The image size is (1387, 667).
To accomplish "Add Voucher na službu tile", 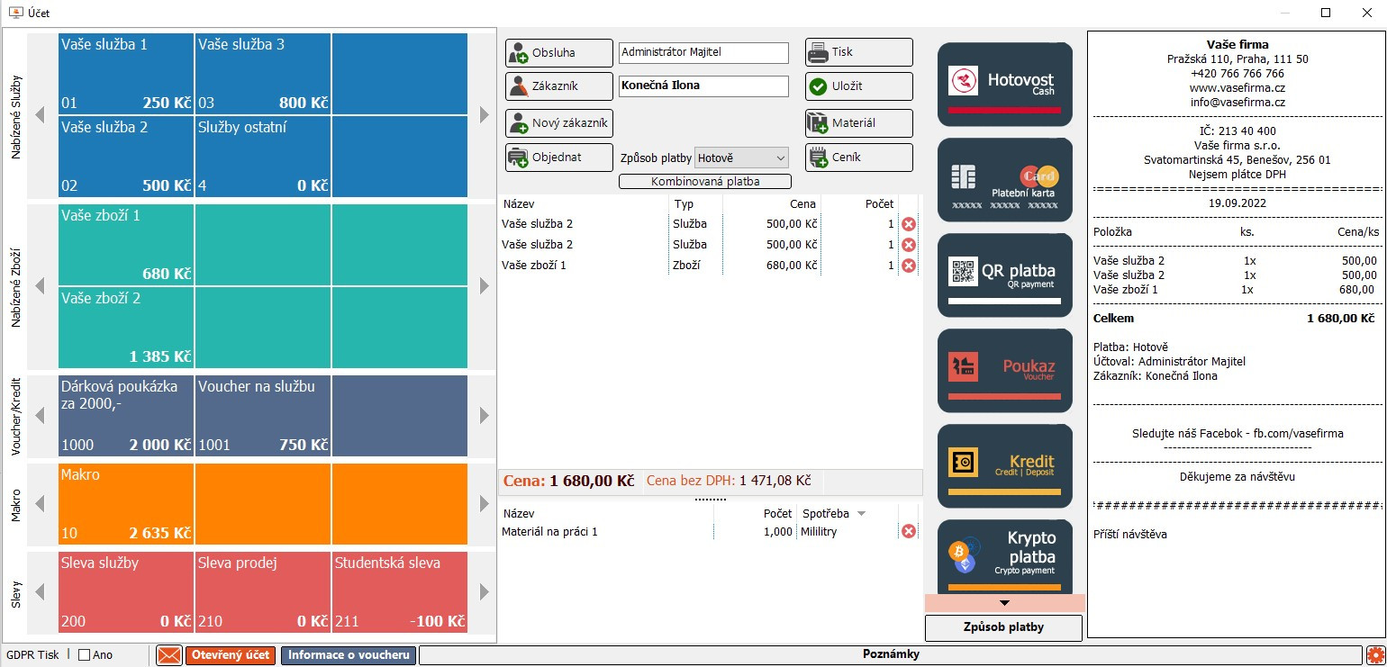I will tap(263, 416).
